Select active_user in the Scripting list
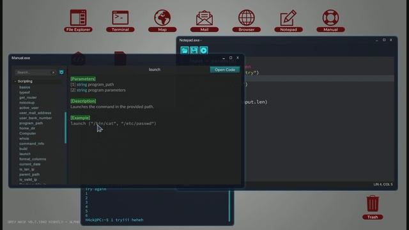409x230 pixels. 29,108
